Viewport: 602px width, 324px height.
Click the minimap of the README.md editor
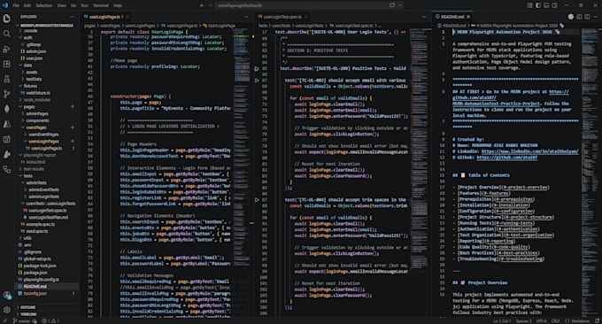point(589,173)
